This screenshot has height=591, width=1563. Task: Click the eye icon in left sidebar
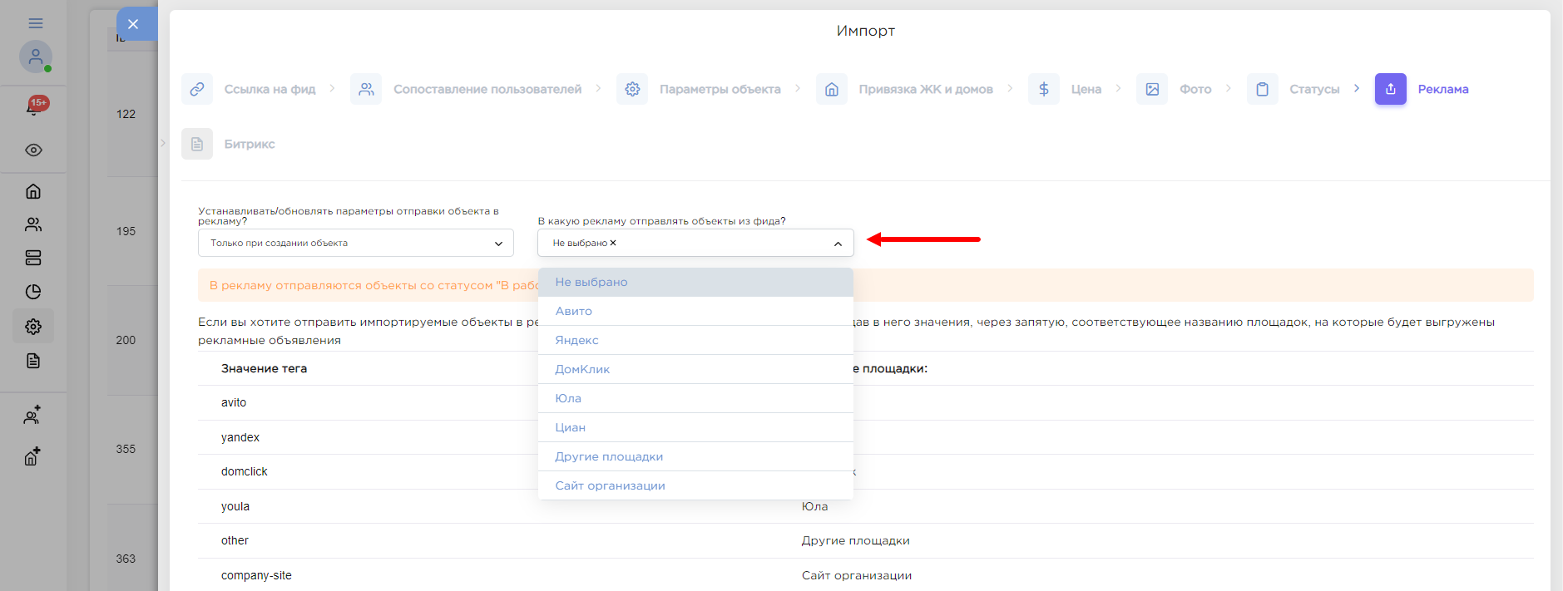(x=33, y=150)
